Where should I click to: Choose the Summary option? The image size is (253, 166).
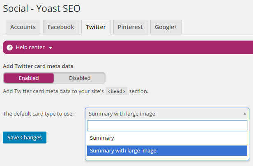167,138
